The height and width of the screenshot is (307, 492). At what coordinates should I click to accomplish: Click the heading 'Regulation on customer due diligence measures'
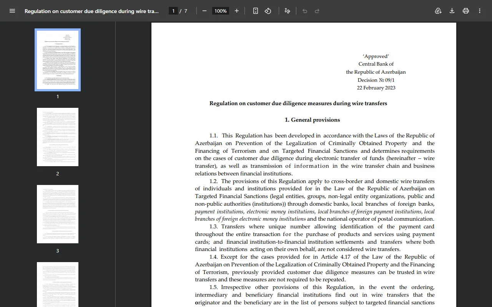[x=298, y=103]
